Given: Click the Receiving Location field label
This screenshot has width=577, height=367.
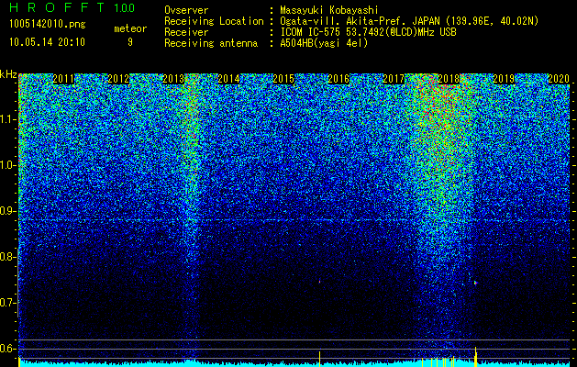Looking at the screenshot, I should pyautogui.click(x=214, y=21).
